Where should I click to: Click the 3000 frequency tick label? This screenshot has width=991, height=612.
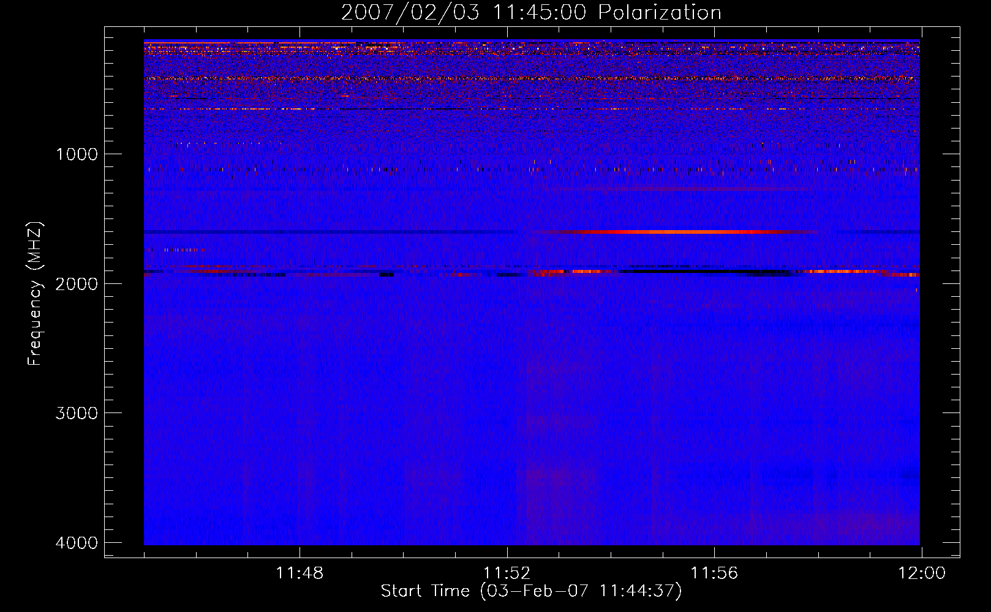(77, 413)
